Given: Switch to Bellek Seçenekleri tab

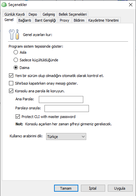Looking at the screenshot, I should click(73, 14).
